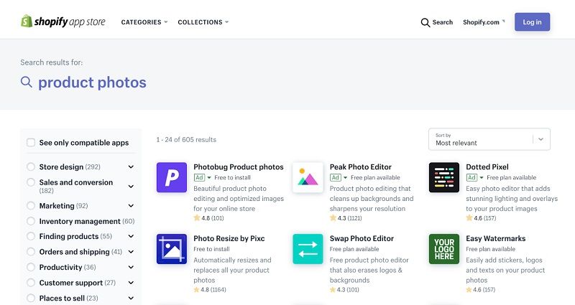The image size is (575, 305).
Task: Select the Inventory management filter radio
Action: [x=31, y=221]
